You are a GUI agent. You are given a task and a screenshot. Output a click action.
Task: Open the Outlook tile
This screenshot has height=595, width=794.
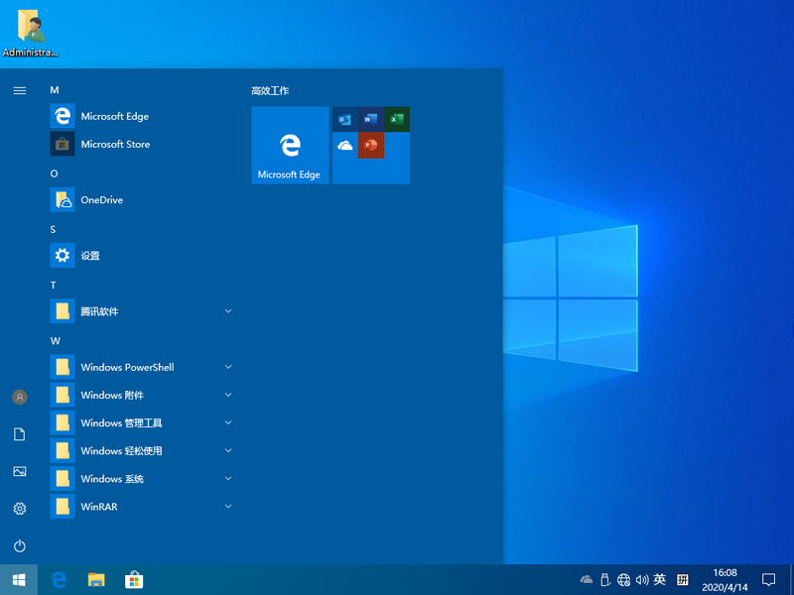point(344,119)
